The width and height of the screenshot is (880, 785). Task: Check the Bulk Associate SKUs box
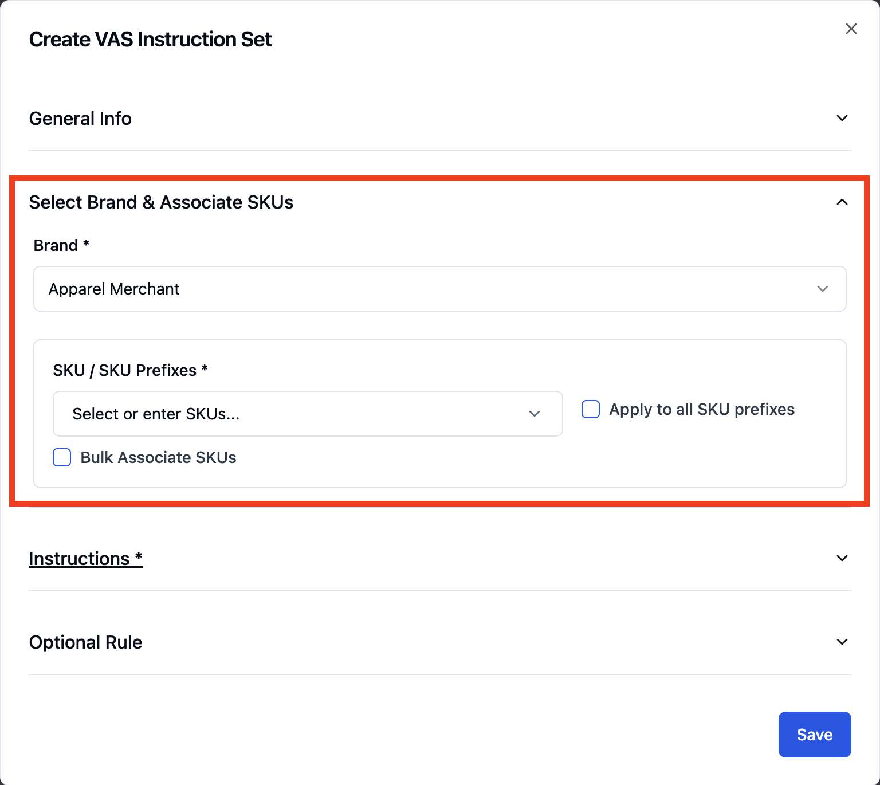(62, 457)
